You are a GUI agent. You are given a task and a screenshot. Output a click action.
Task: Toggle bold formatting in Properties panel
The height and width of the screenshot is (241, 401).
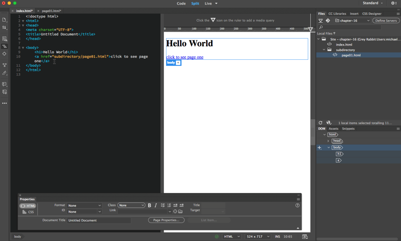(x=149, y=205)
